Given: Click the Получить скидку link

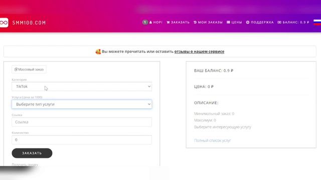Looking at the screenshot, I should point(25,164).
